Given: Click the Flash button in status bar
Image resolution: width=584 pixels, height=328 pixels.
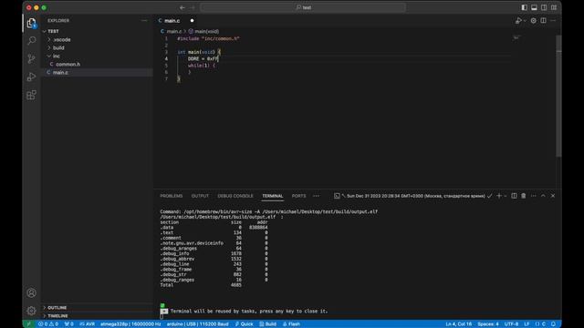Looking at the screenshot, I should [291, 324].
